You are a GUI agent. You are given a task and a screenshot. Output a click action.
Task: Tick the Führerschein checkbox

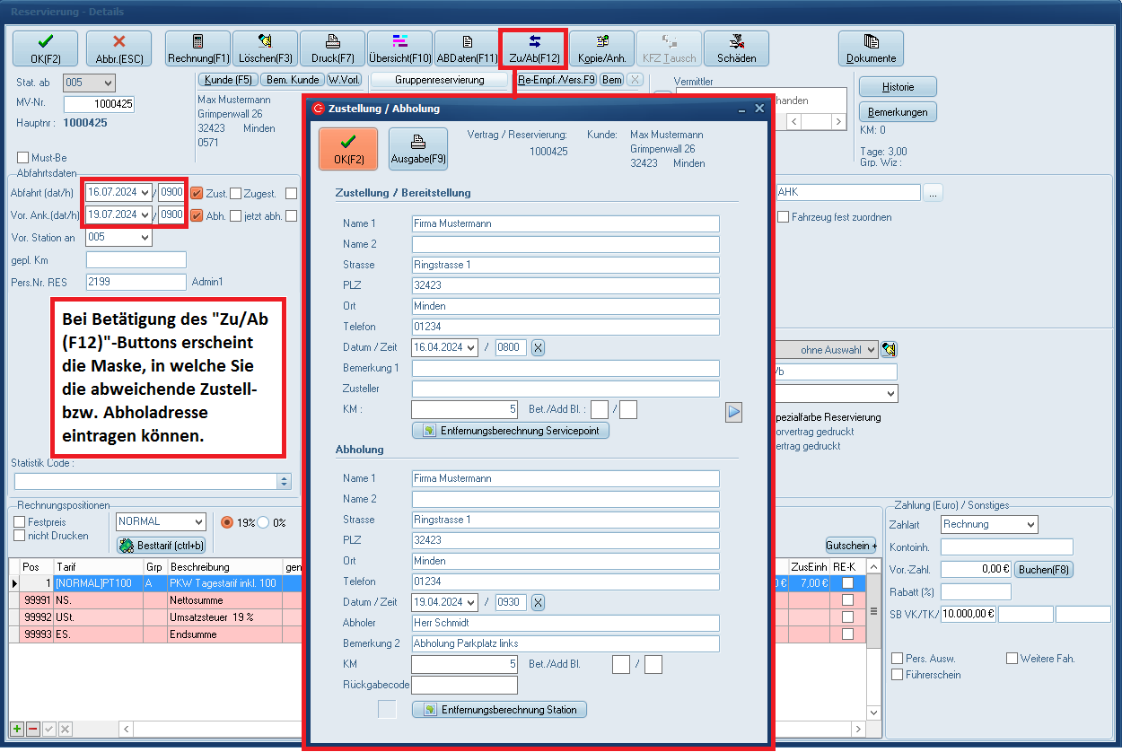[898, 674]
